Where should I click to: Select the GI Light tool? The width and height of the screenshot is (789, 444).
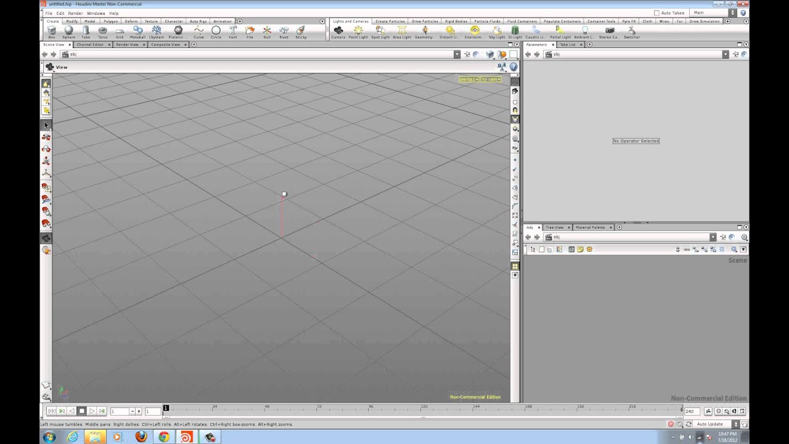point(515,32)
